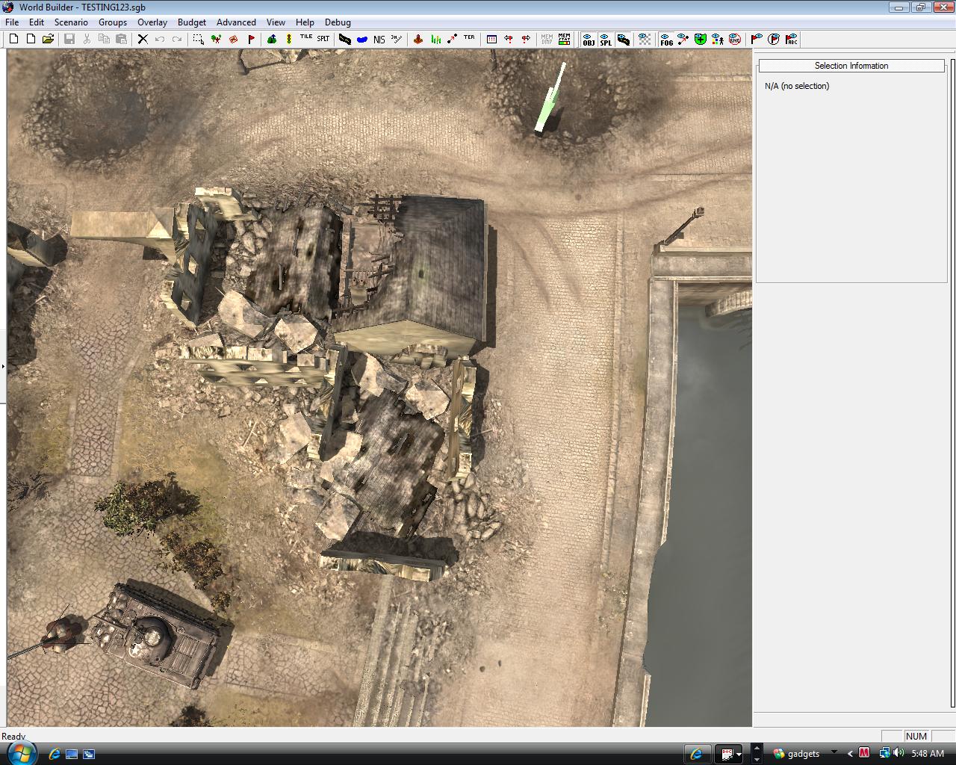Screen dimensions: 956x765
Task: Toggle SPL spline visibility
Action: pos(606,39)
